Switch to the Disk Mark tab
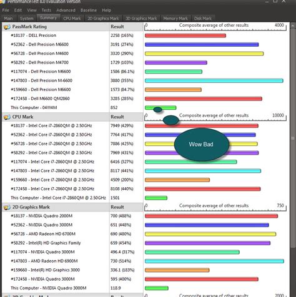The width and height of the screenshot is (296, 297). click(x=203, y=18)
